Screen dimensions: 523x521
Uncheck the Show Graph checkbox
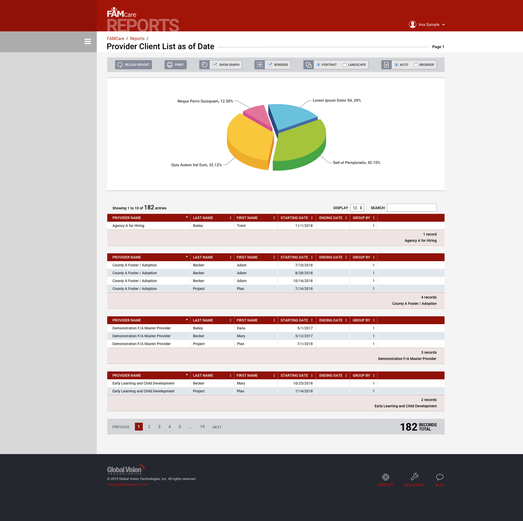coord(215,65)
